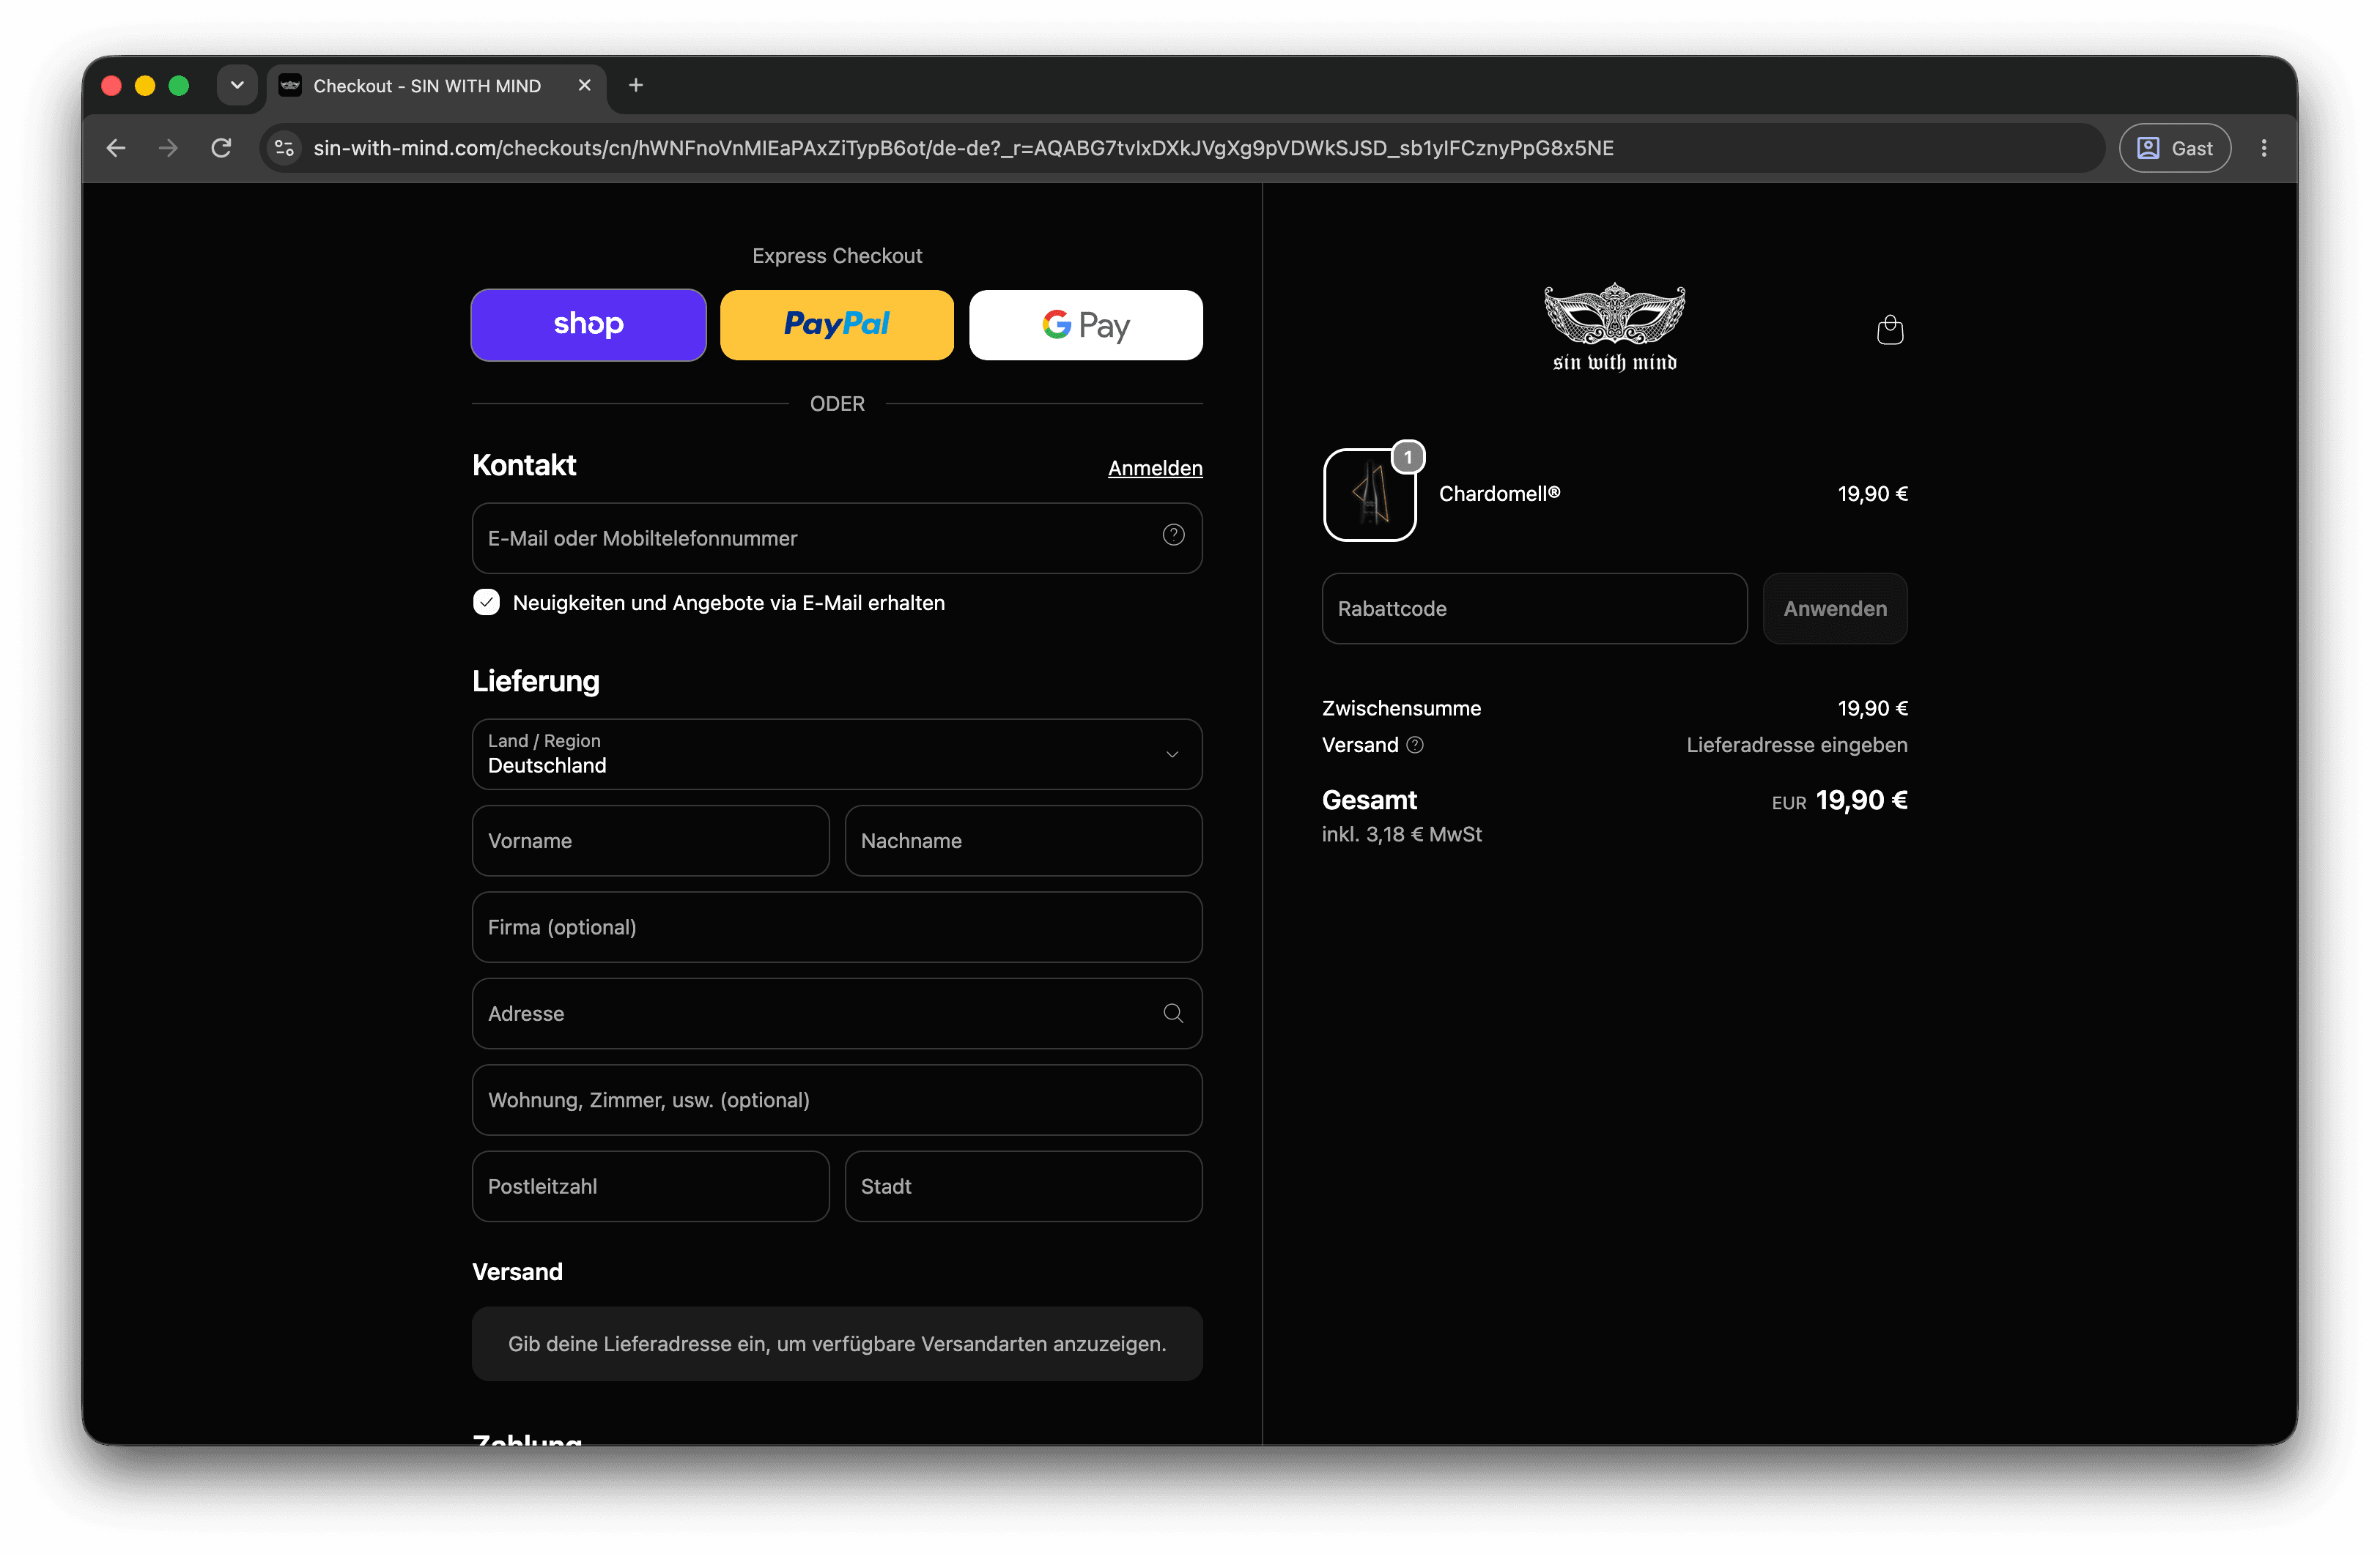The image size is (2380, 1554).
Task: Click the sin with mind mask logo
Action: (1614, 328)
